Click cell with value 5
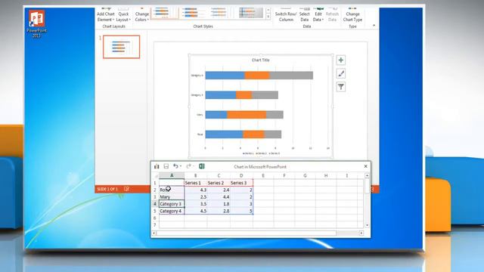The height and width of the screenshot is (272, 484). click(x=241, y=212)
